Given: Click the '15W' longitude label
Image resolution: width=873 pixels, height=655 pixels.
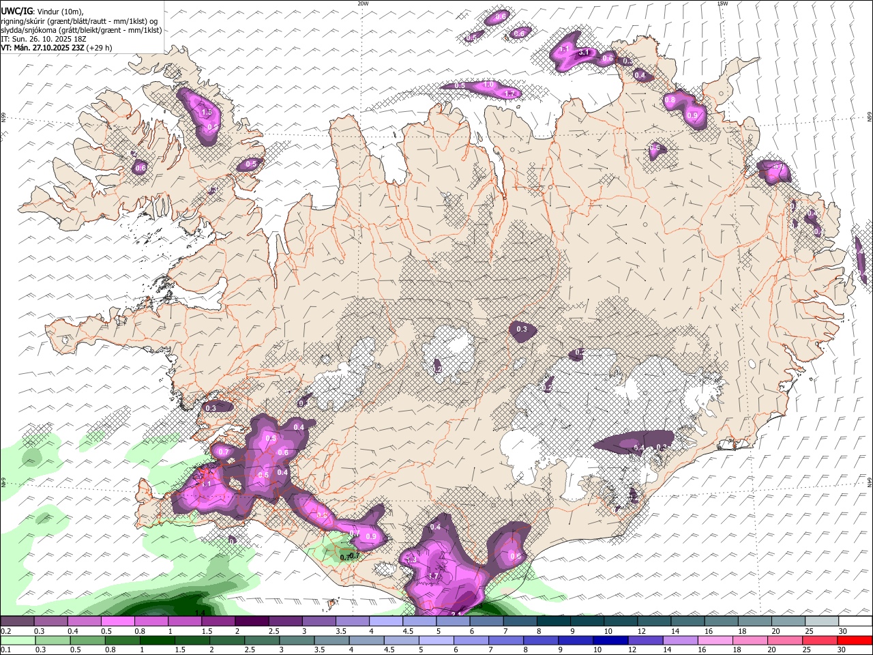Looking at the screenshot, I should click(x=722, y=3).
